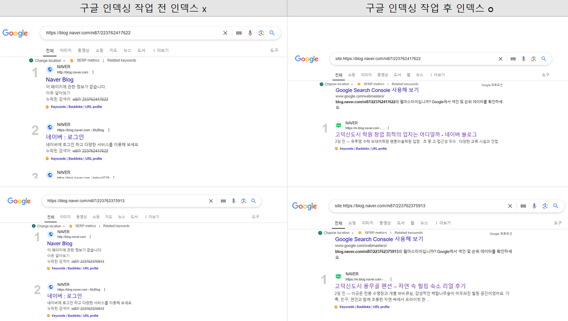Click 이유 알아보기 in left 223762417622 results
568x321 pixels.
tap(58, 93)
